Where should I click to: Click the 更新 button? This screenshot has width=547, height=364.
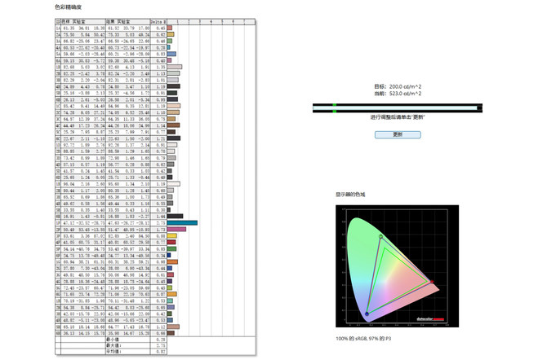[x=398, y=134]
